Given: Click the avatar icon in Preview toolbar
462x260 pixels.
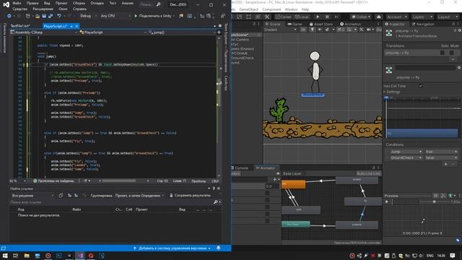Looking at the screenshot, I should coord(450,196).
